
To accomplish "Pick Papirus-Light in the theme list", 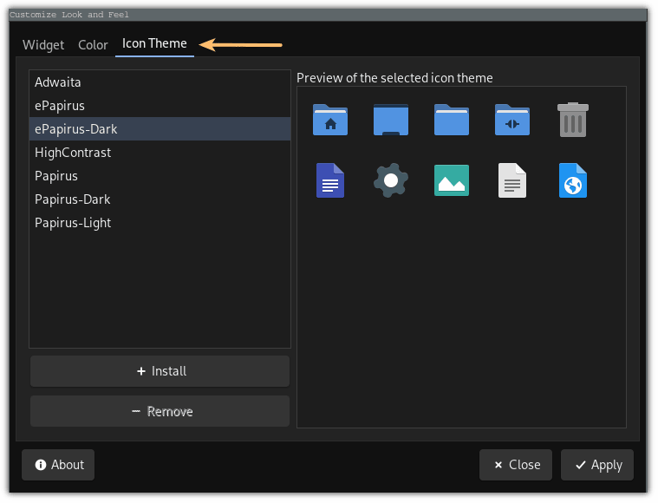I will [73, 223].
